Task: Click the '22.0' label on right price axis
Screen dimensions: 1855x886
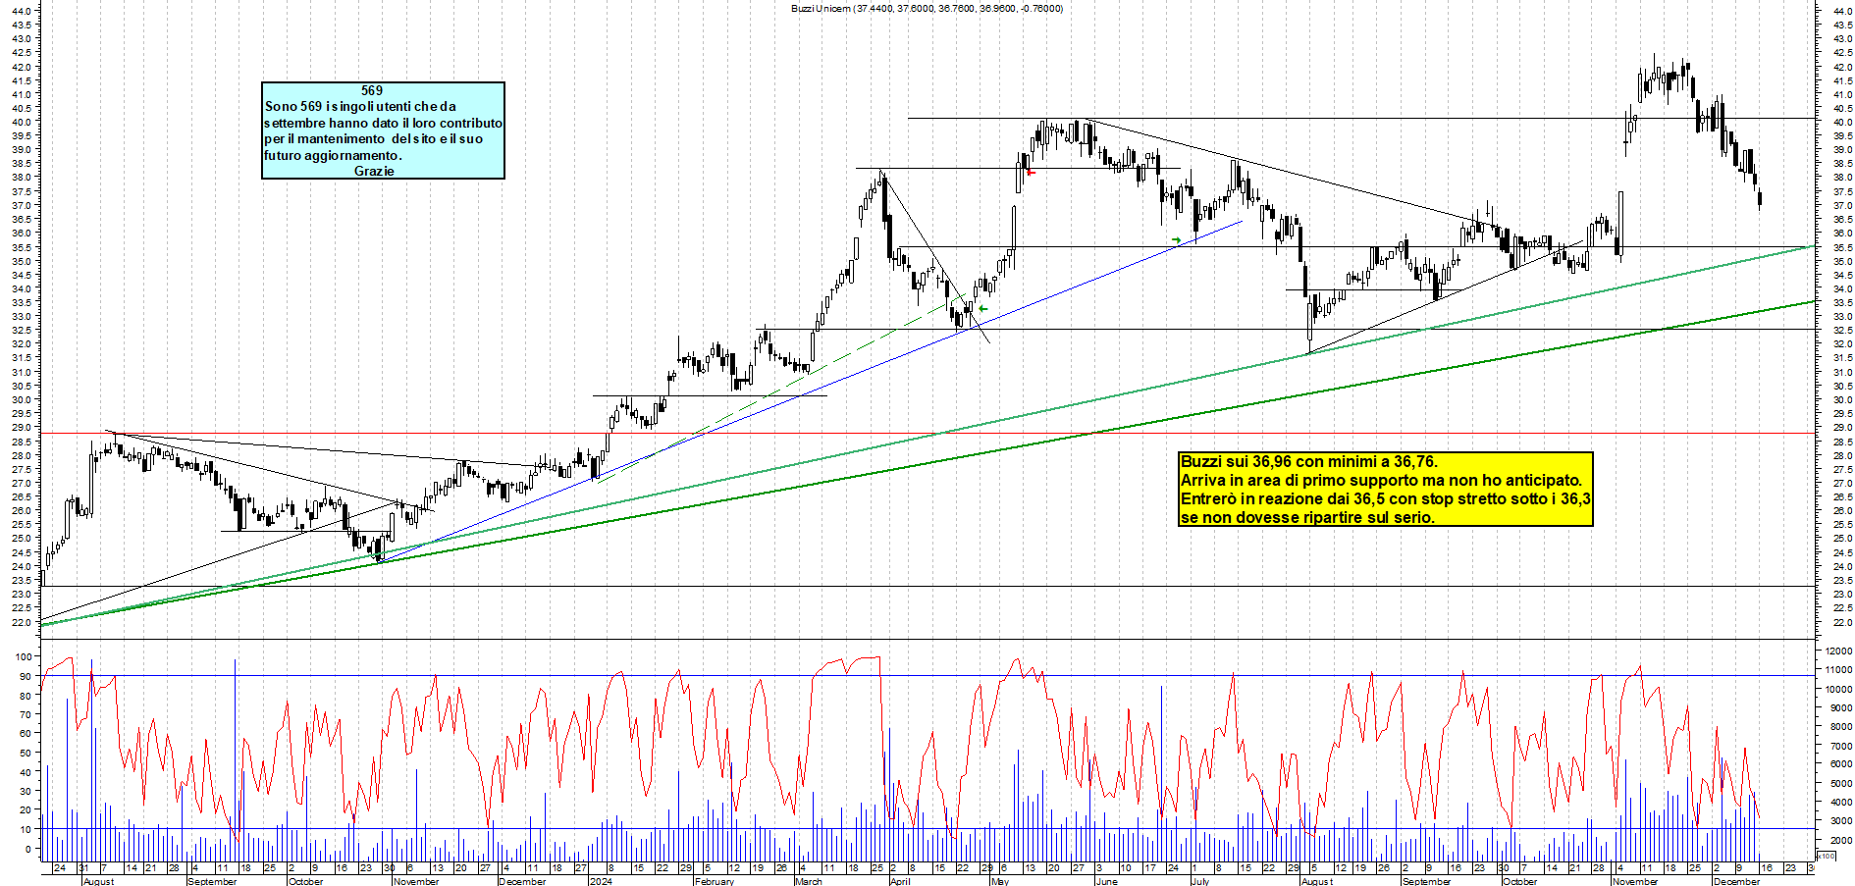Action: pyautogui.click(x=1842, y=622)
